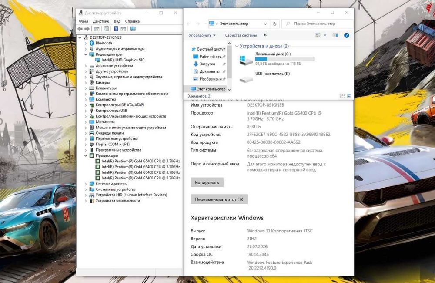This screenshot has width=435, height=283.
Task: Select the Камеры device category
Action: pyautogui.click(x=102, y=82)
